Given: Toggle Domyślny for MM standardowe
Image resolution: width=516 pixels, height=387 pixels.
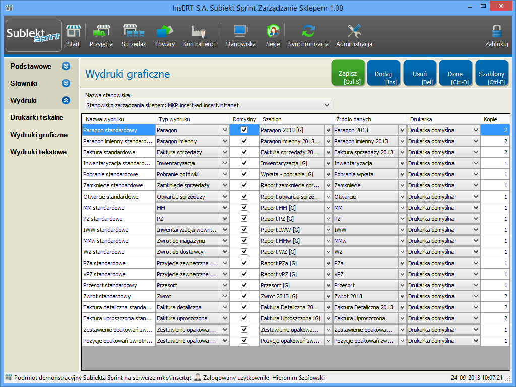Looking at the screenshot, I should [x=244, y=207].
